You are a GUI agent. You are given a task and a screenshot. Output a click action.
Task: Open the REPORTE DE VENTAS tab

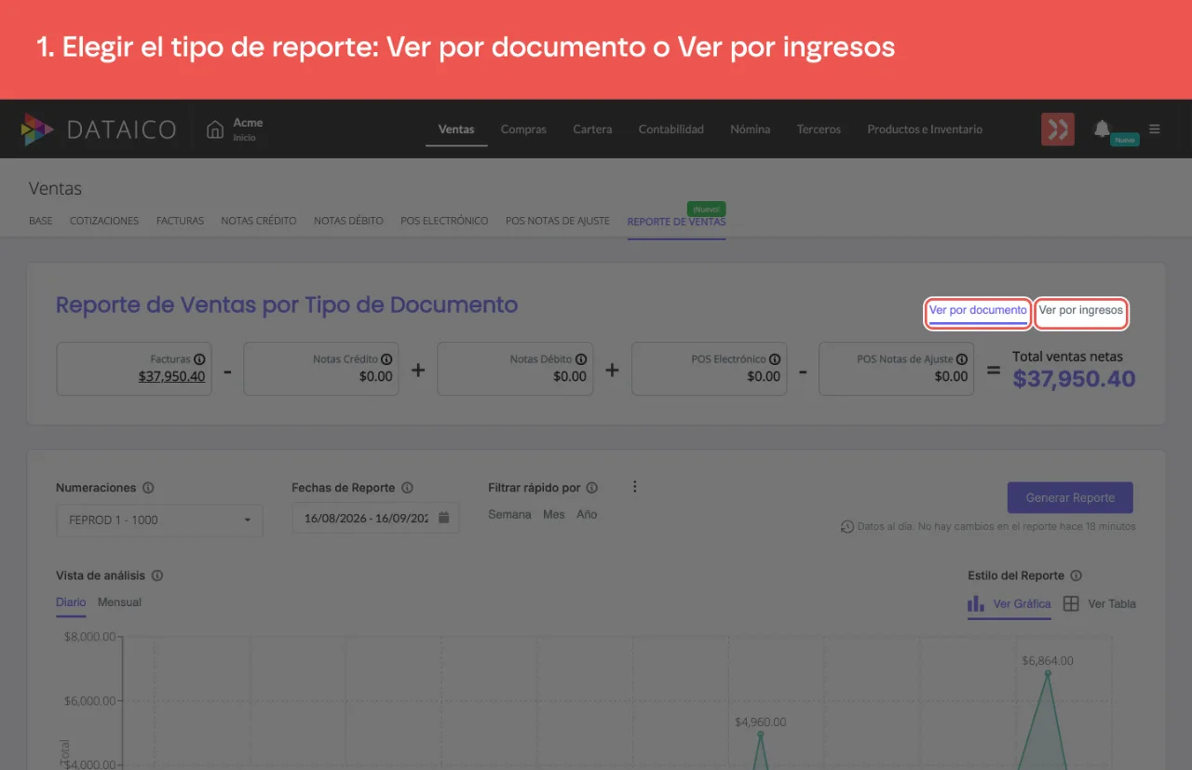676,222
